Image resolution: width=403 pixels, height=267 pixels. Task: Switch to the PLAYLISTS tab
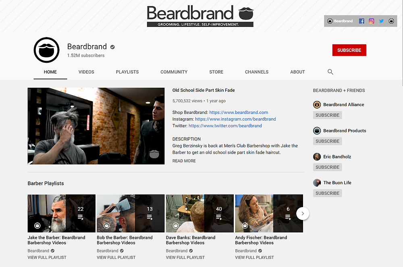pos(127,72)
